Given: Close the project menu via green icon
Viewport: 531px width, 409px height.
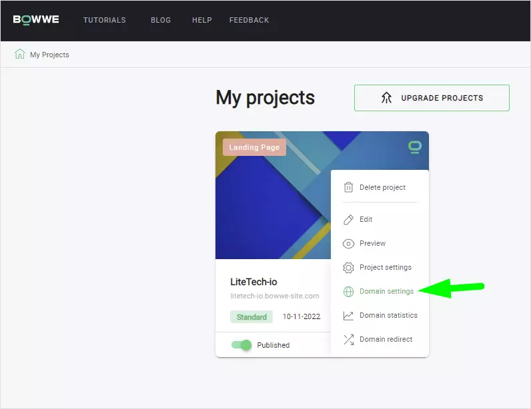Looking at the screenshot, I should click(414, 147).
